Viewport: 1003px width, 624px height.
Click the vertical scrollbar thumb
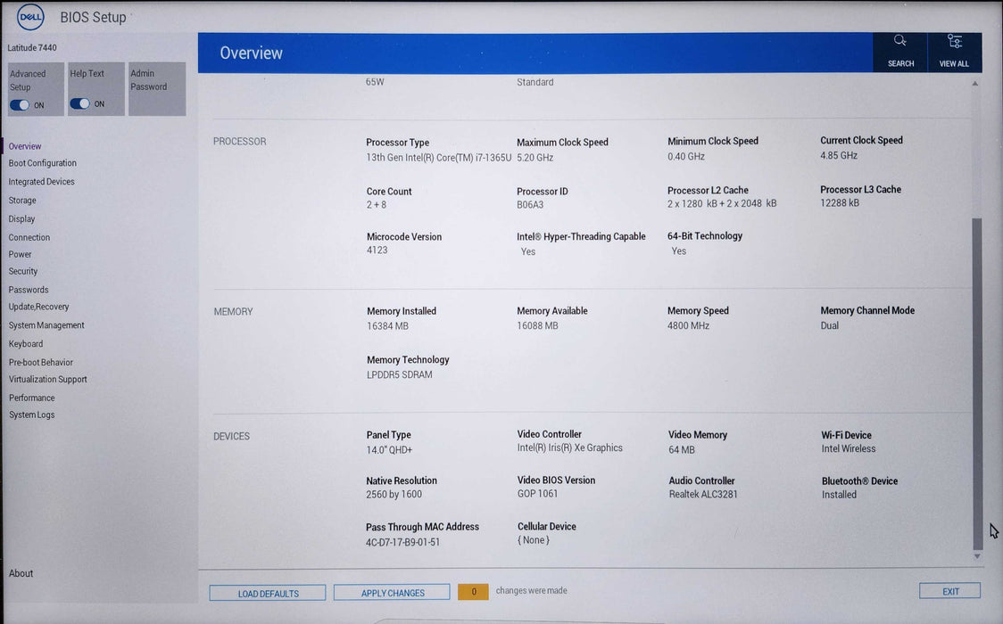977,383
